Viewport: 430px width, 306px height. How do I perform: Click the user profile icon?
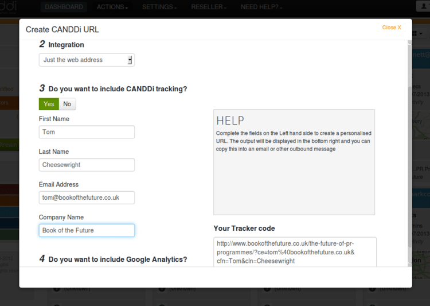(x=424, y=6)
